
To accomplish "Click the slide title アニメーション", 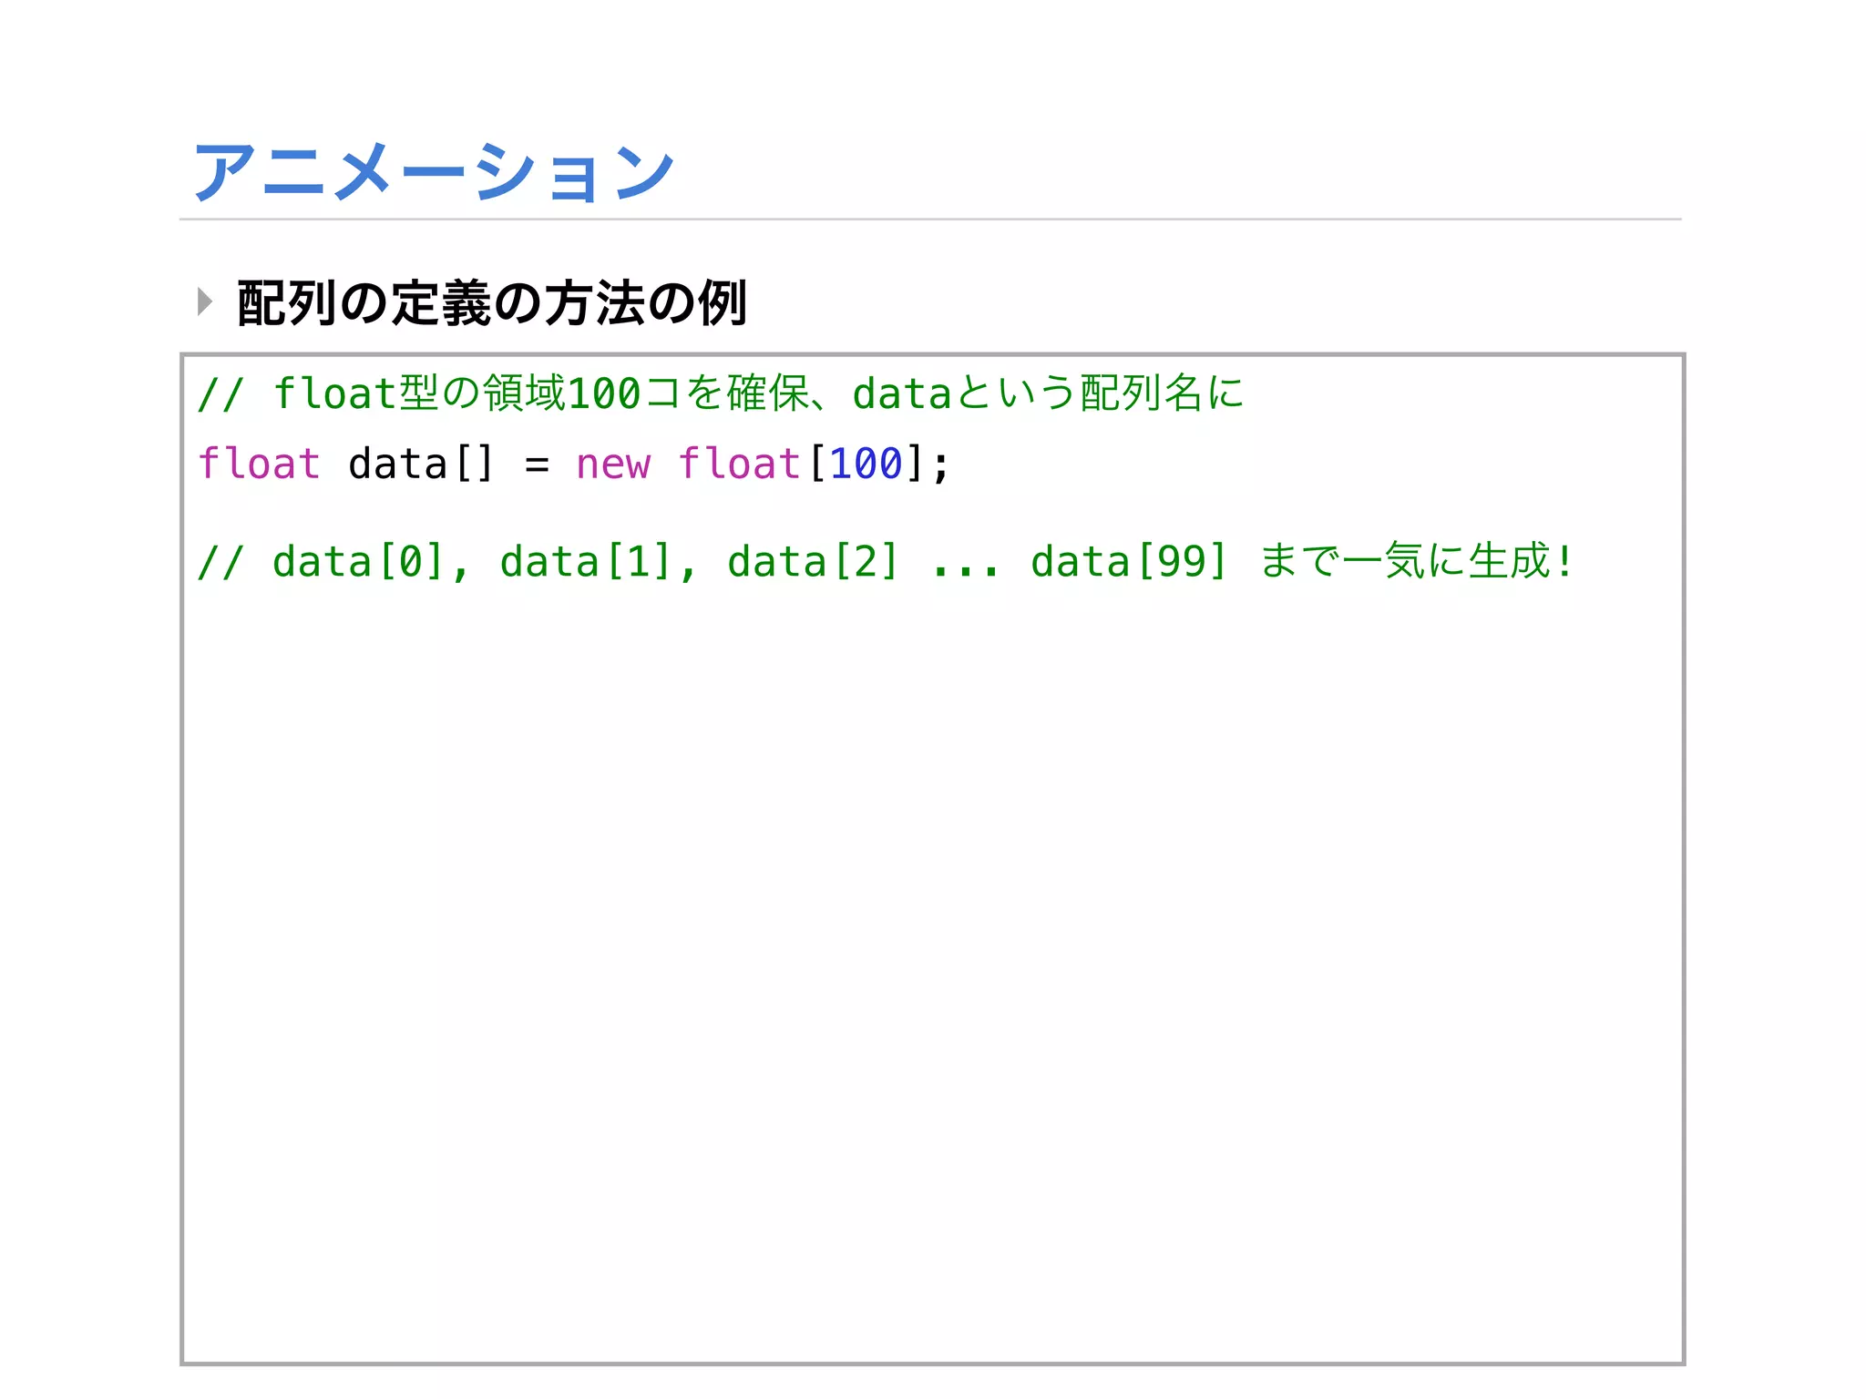I will [434, 171].
